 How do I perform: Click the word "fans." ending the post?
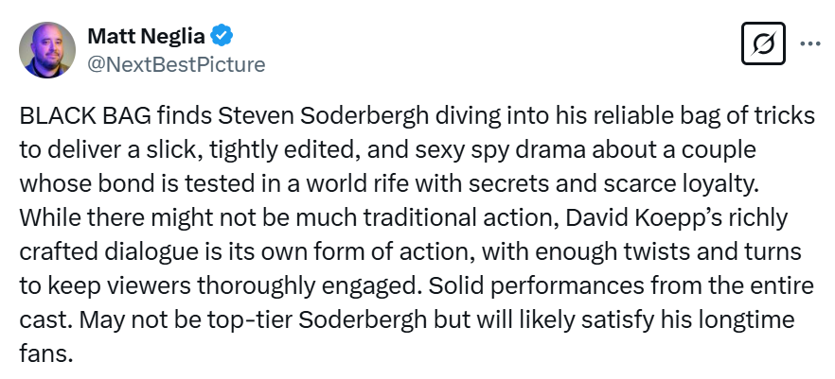45,354
